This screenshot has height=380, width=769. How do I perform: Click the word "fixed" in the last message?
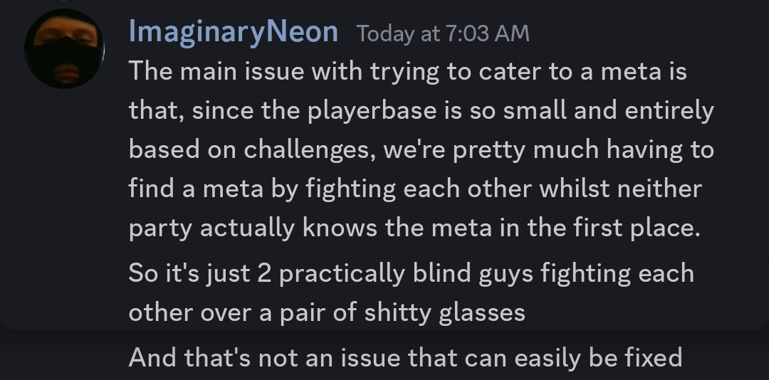(x=647, y=357)
